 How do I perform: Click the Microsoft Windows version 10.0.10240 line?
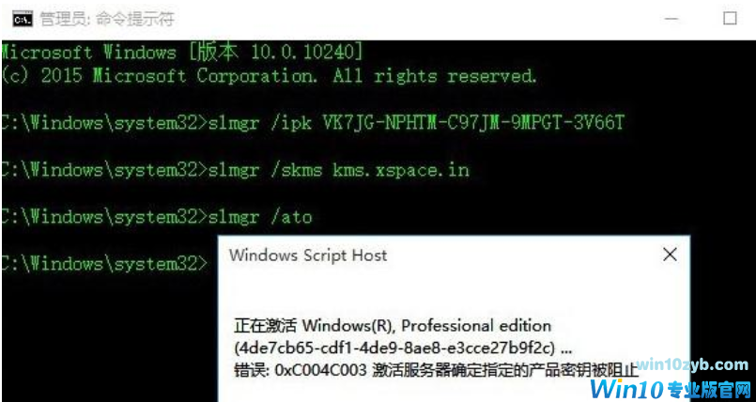point(181,52)
